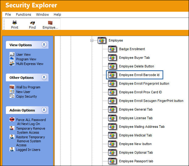Collapse the Other Options panel chevron

tap(44, 77)
